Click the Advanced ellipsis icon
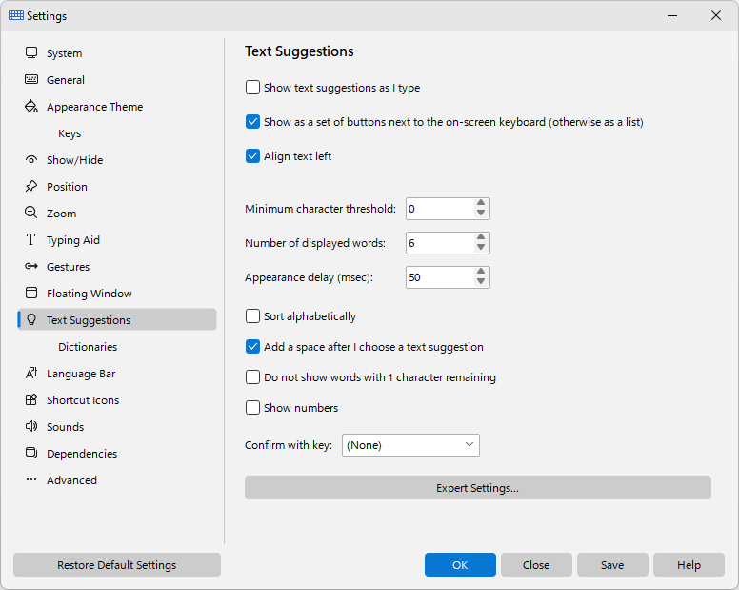Image resolution: width=739 pixels, height=590 pixels. click(x=31, y=479)
